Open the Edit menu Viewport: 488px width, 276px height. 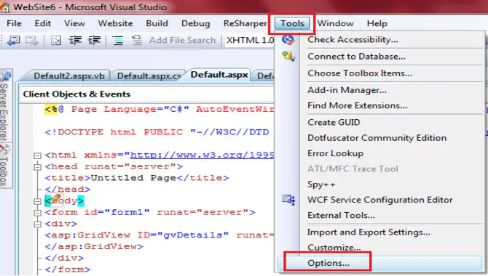coord(43,23)
